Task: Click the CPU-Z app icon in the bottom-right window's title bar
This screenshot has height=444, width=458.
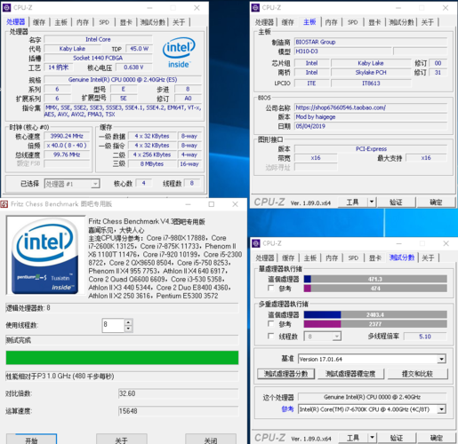Action: pyautogui.click(x=256, y=243)
